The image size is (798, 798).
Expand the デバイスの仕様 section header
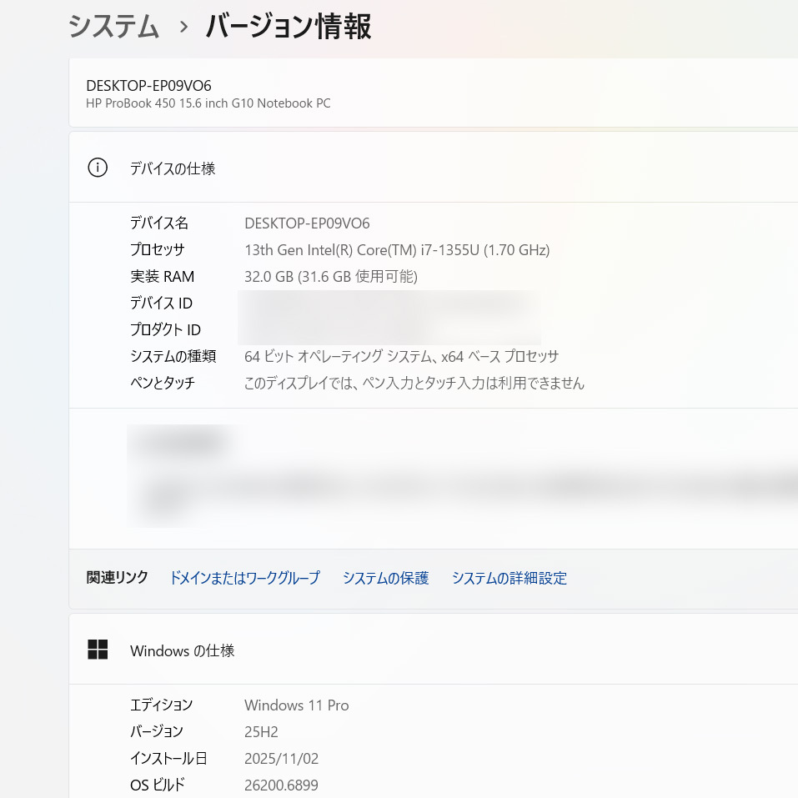(x=434, y=168)
